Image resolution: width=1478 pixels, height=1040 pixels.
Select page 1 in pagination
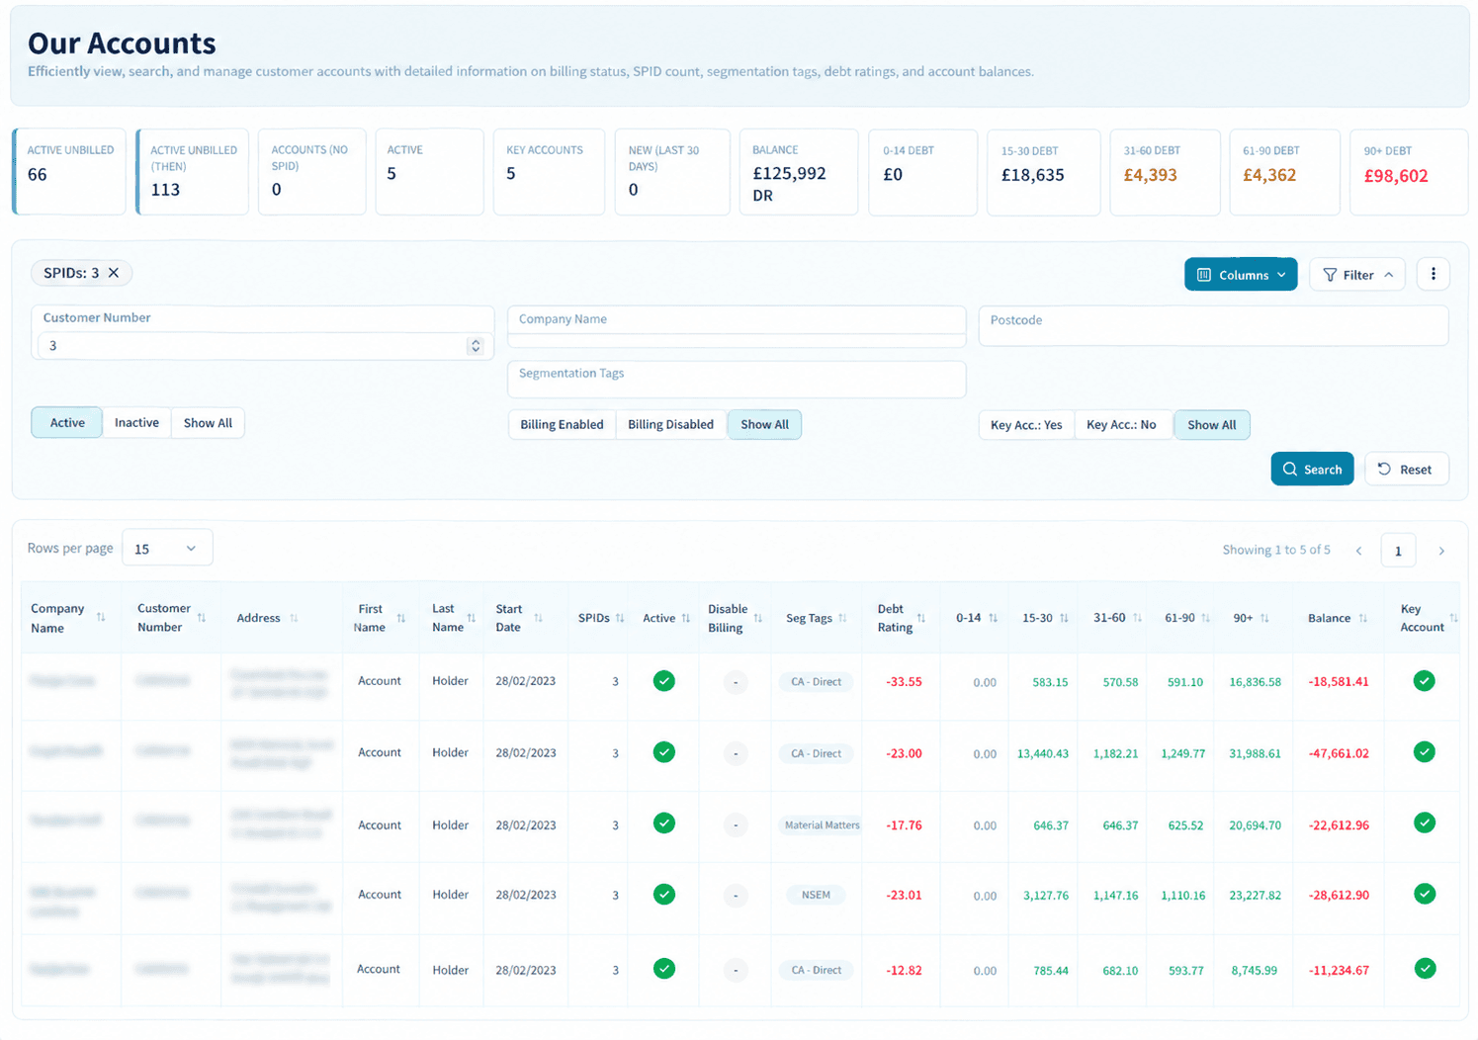click(1398, 551)
